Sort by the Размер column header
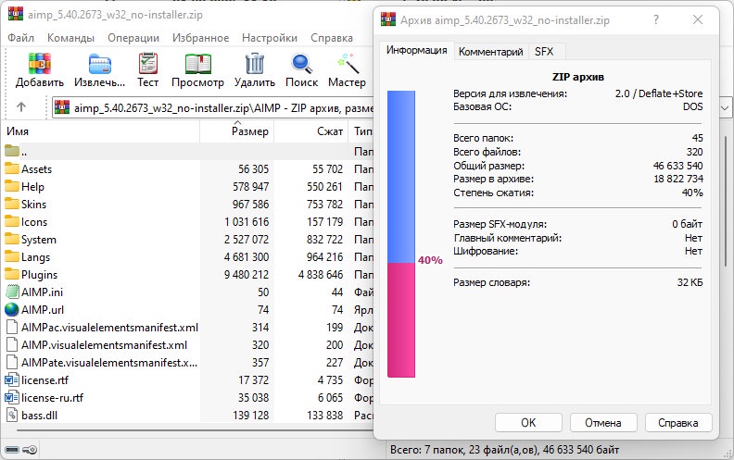 coord(237,131)
